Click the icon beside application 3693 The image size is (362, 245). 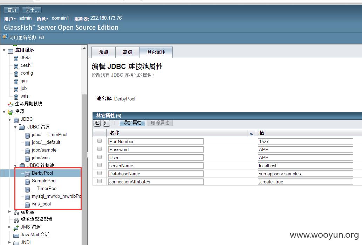coord(16,58)
